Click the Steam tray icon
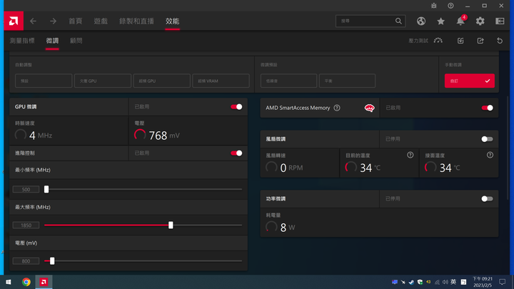514x289 pixels. point(411,282)
